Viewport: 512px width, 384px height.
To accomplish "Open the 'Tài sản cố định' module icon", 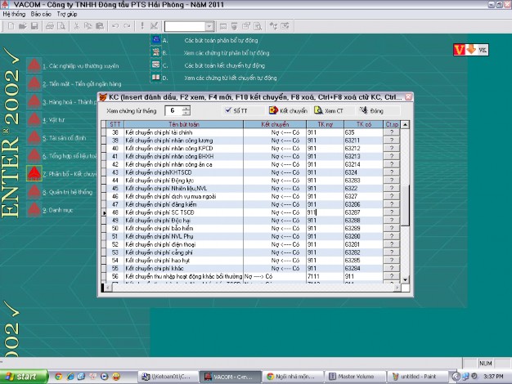I will [x=33, y=137].
